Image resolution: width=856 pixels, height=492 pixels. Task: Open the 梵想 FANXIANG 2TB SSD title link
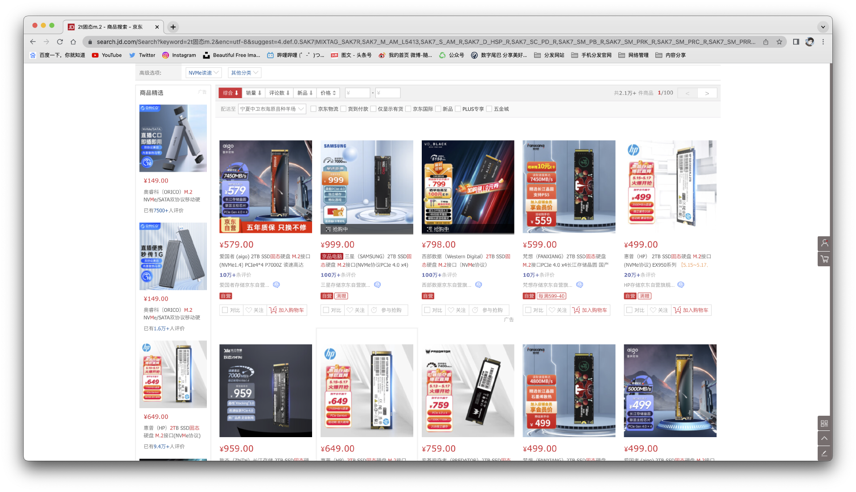[x=566, y=260]
